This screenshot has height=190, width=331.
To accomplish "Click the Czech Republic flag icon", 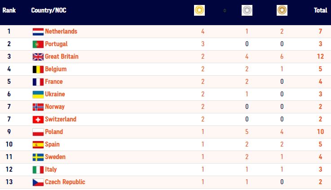I will pyautogui.click(x=38, y=182).
